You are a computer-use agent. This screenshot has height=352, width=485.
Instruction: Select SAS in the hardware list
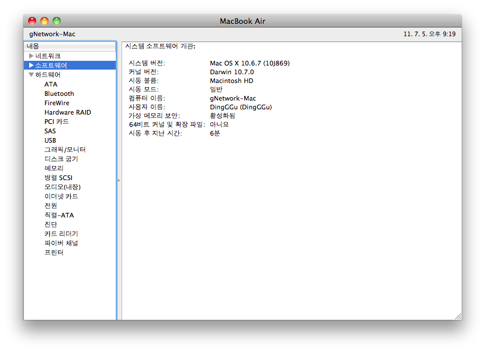point(50,131)
